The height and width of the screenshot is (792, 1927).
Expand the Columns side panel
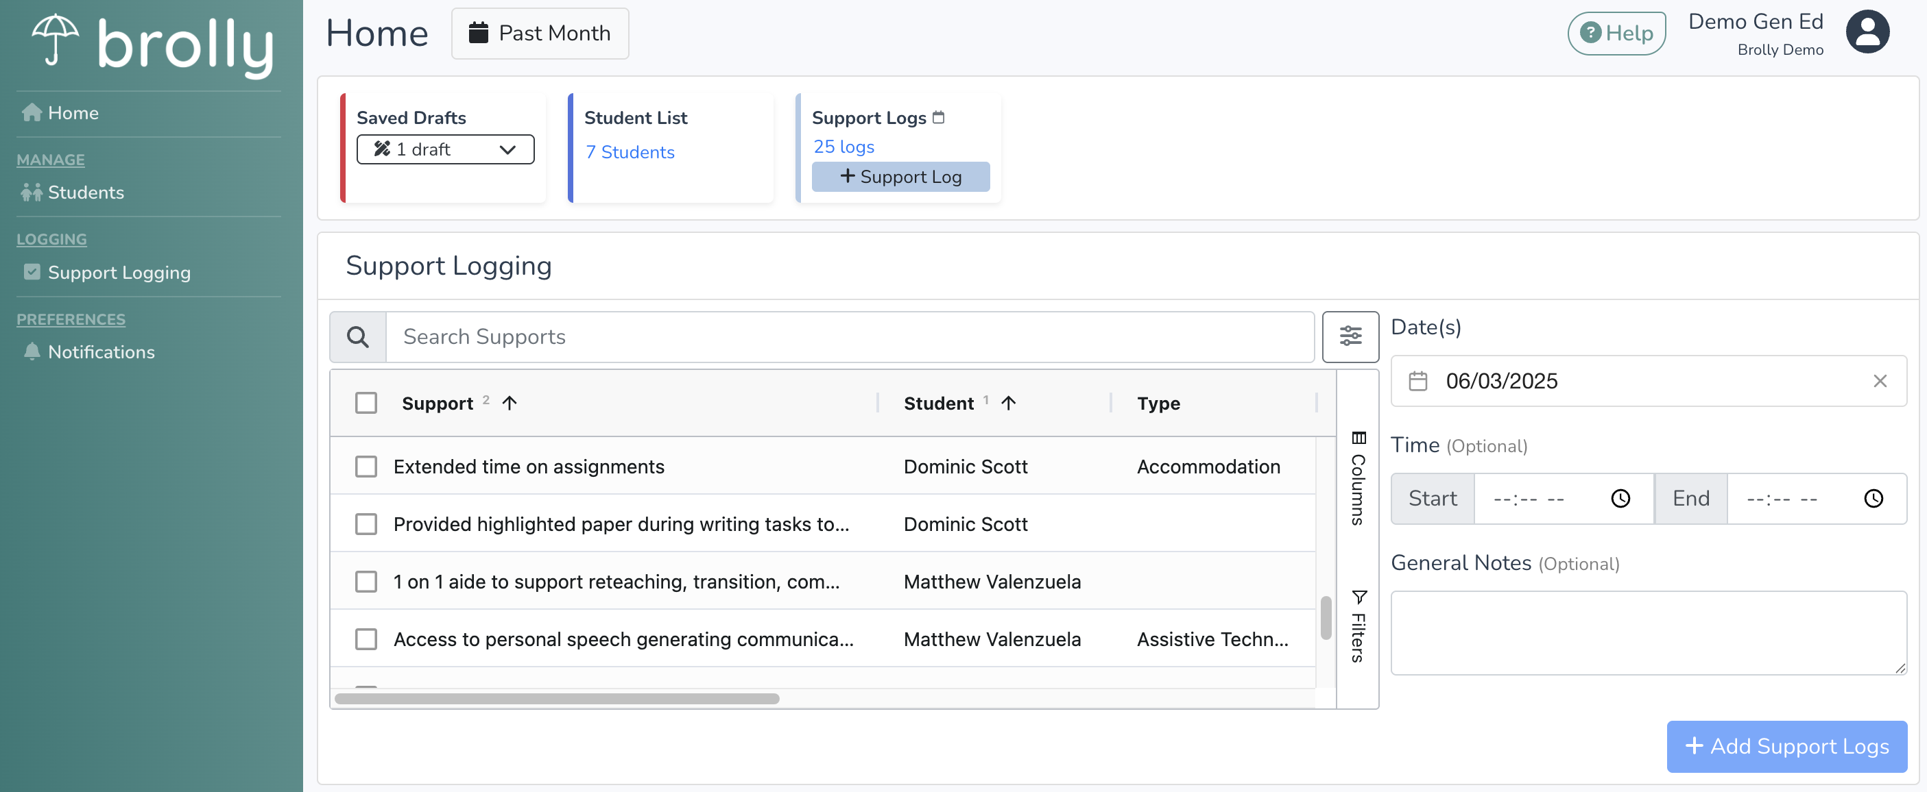(x=1358, y=478)
